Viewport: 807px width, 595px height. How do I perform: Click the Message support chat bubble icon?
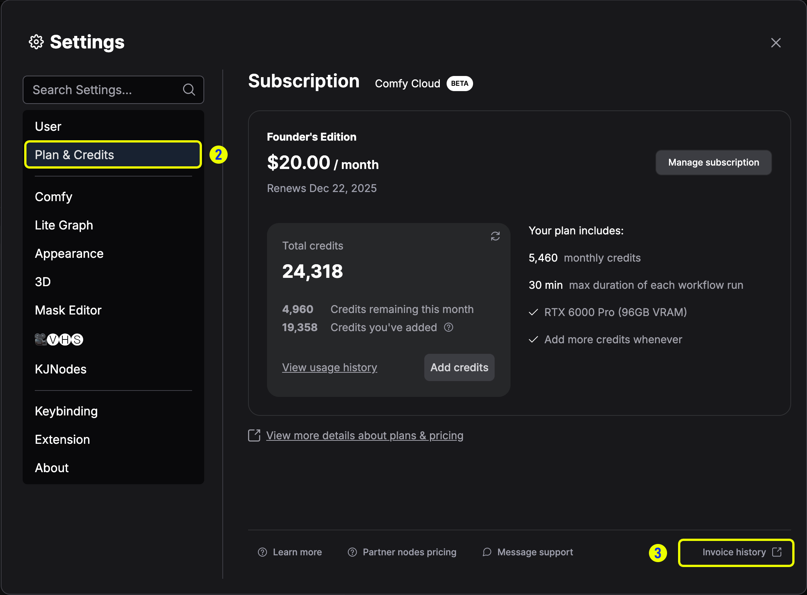coord(486,552)
